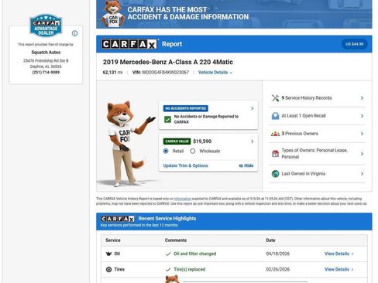Click the green No Accidents checkmark
The height and width of the screenshot is (283, 378).
(167, 119)
